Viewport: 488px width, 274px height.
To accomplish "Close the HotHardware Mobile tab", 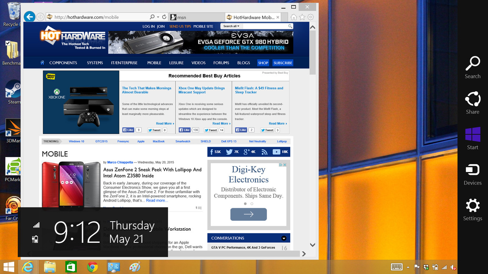I will point(278,17).
